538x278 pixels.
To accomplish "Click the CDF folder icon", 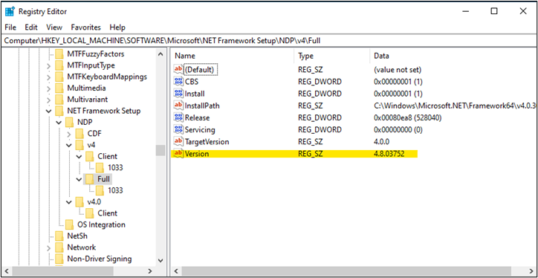I will pyautogui.click(x=80, y=134).
